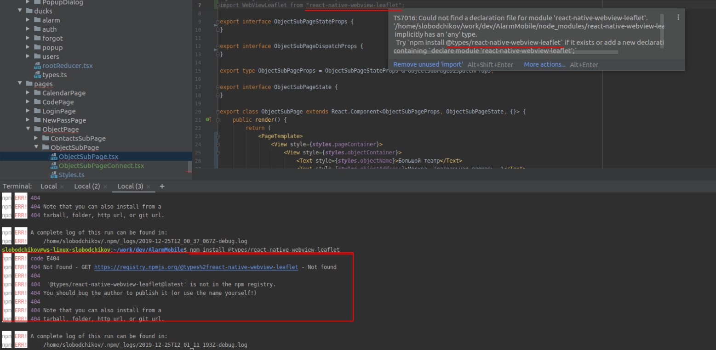The height and width of the screenshot is (350, 716).
Task: Expand the forgot folder arrow
Action: coord(28,39)
